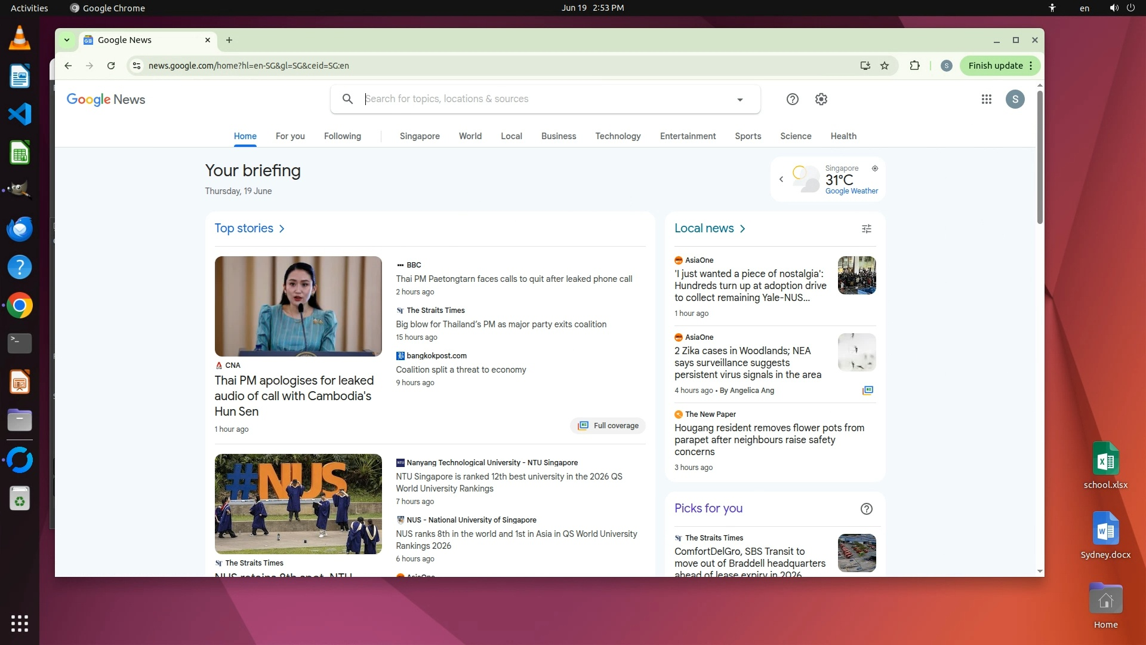Customize Local news with sliders icon

click(x=867, y=229)
